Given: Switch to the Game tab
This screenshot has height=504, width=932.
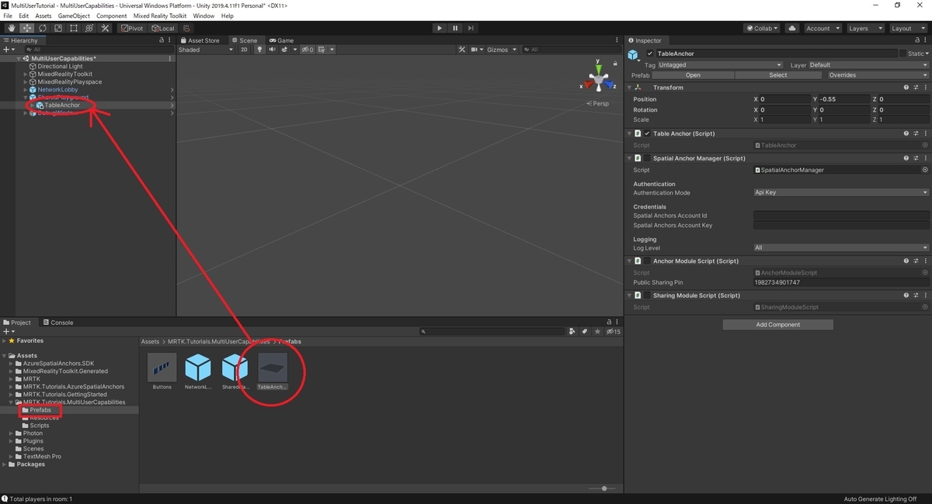Looking at the screenshot, I should [282, 40].
